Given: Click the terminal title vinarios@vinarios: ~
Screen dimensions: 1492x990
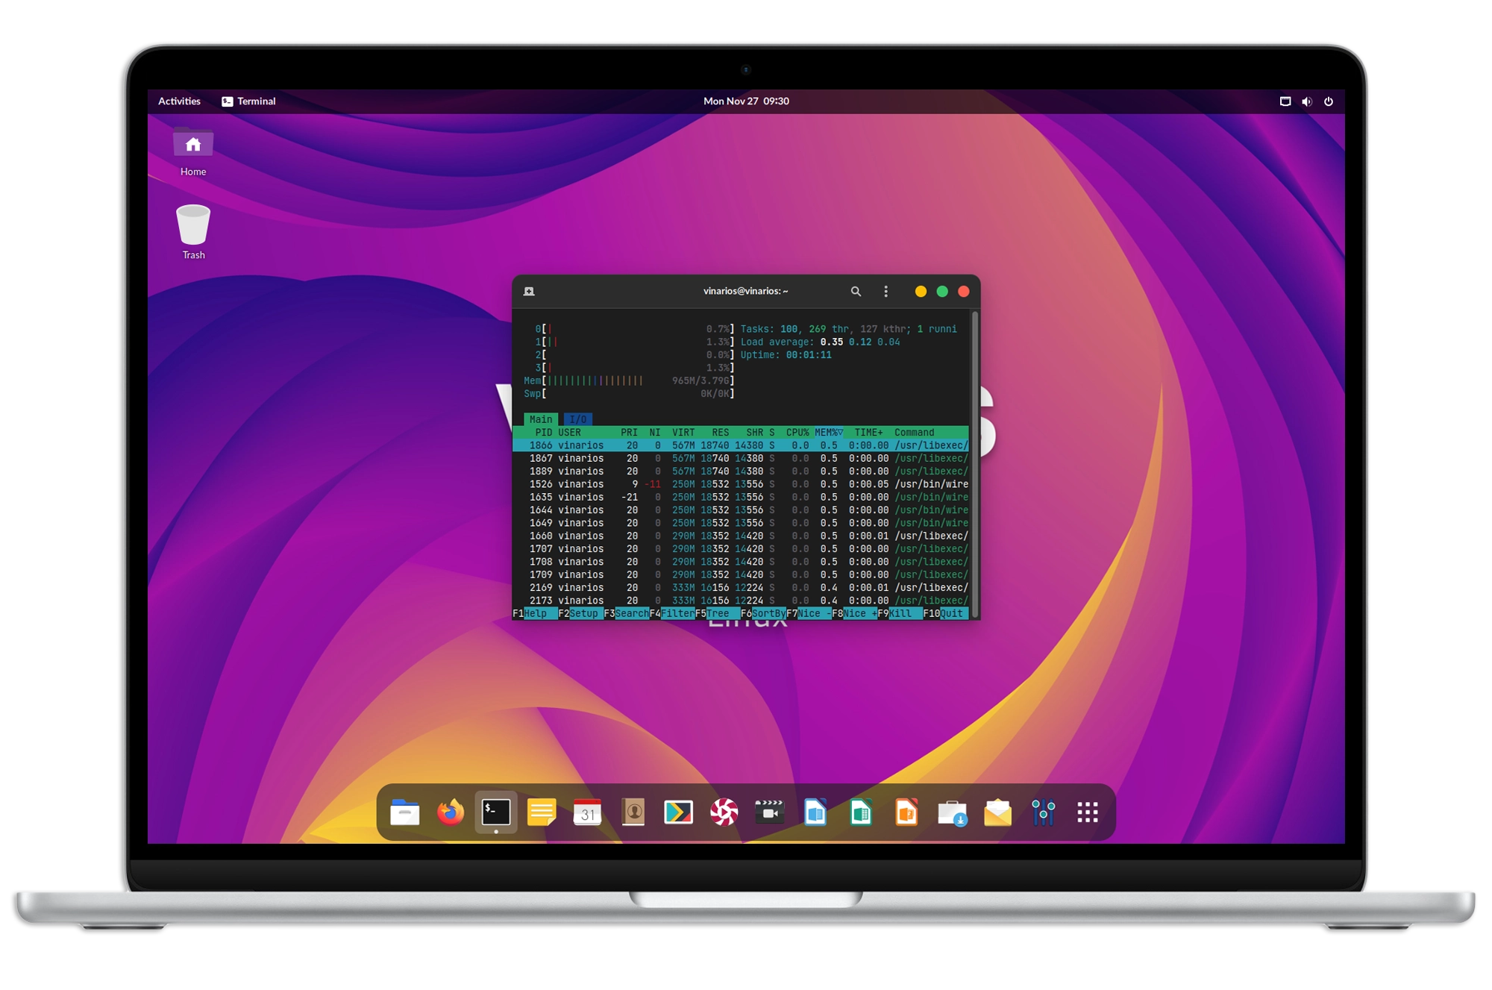Looking at the screenshot, I should click(x=745, y=292).
